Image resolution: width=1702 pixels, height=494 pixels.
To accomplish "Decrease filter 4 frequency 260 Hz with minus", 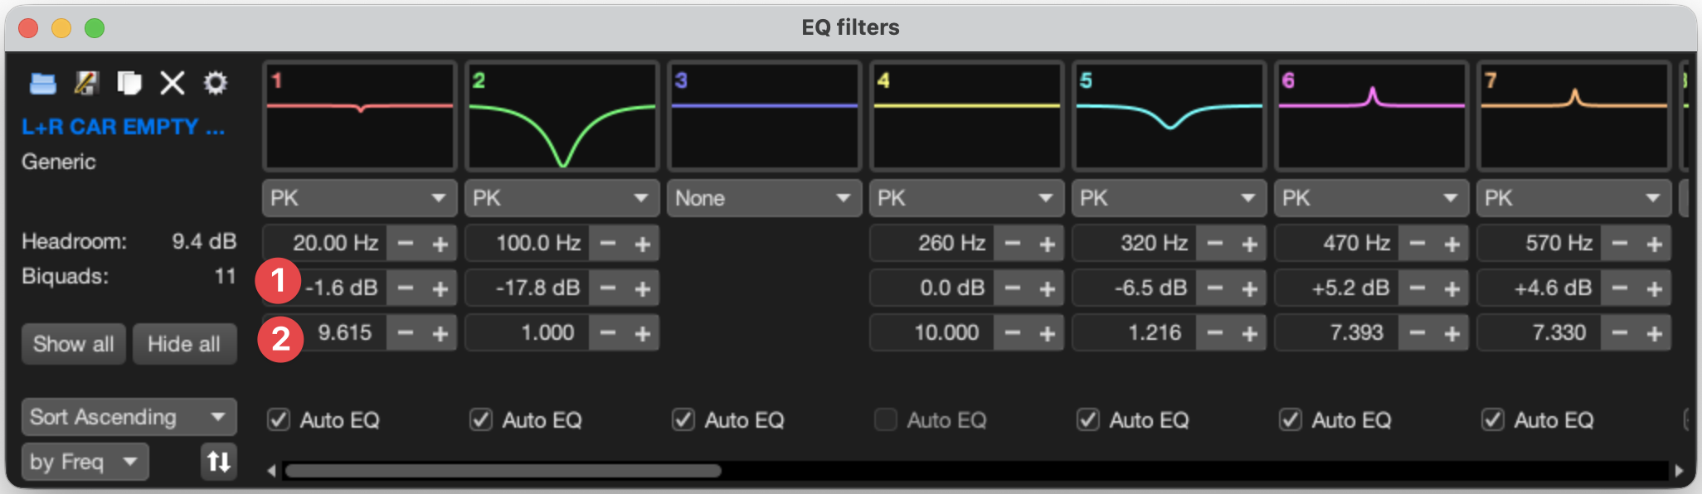I will click(x=1013, y=244).
